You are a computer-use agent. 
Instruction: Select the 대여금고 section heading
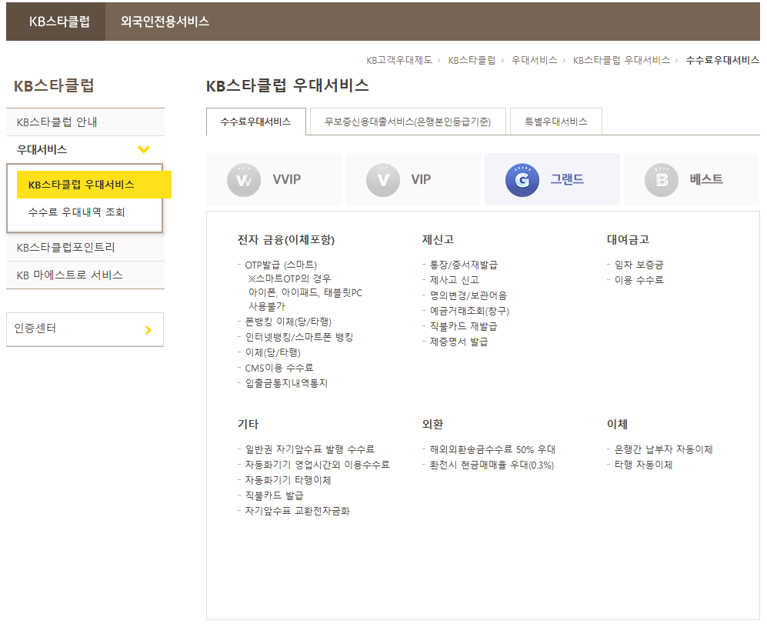(x=628, y=240)
